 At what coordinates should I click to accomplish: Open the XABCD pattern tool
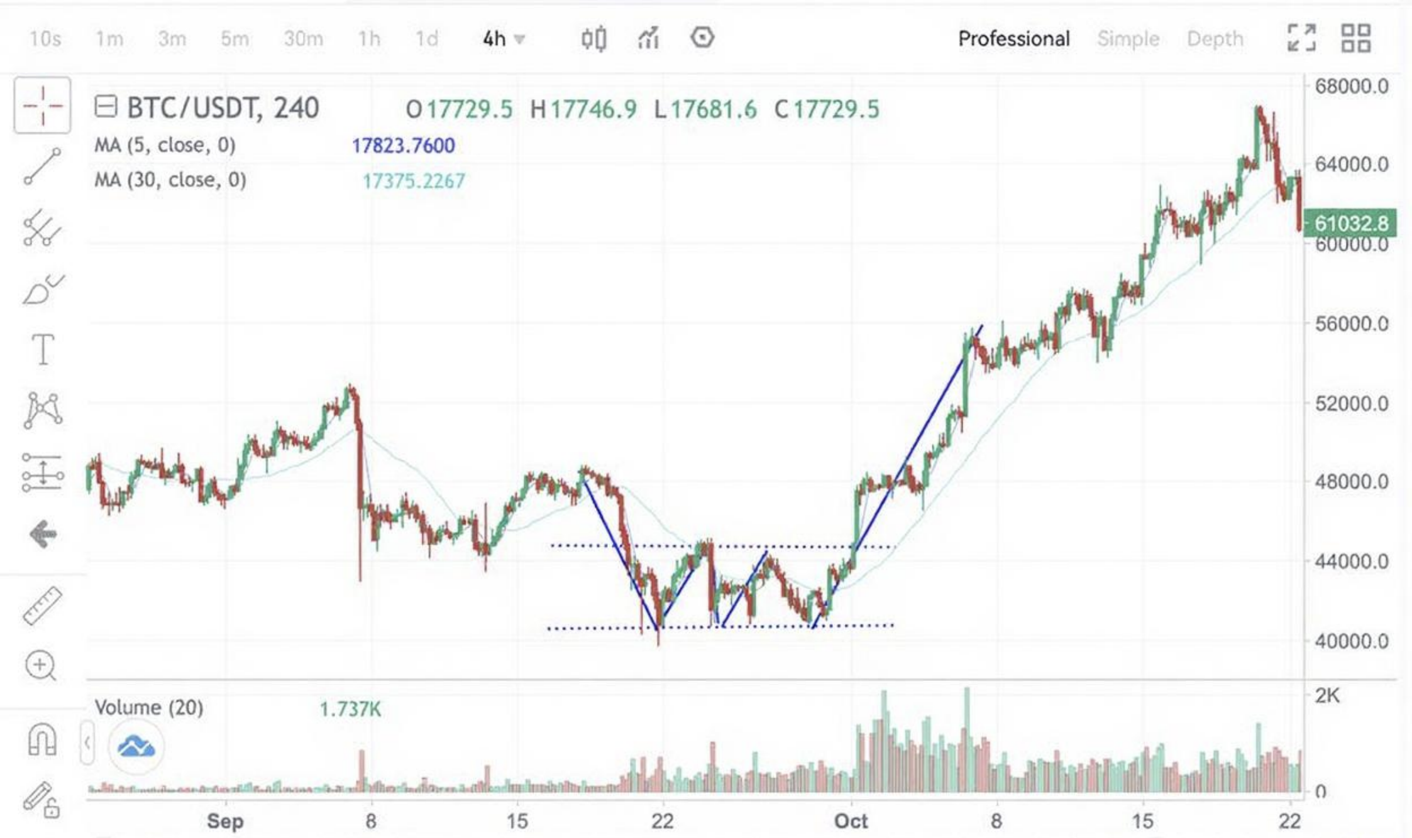pos(42,410)
